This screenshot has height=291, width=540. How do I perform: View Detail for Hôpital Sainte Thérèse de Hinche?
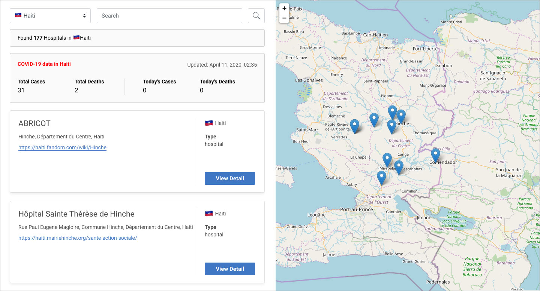(229, 269)
